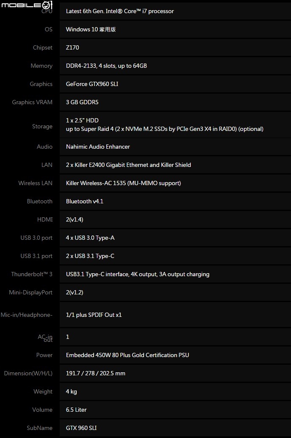Screen dimensions: 291x438
Task: Select the Mini-DisplayPort '2(v1.2)' value
Action: point(75,292)
